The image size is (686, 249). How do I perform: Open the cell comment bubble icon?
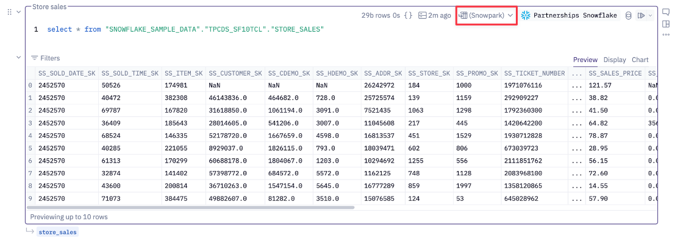click(666, 12)
